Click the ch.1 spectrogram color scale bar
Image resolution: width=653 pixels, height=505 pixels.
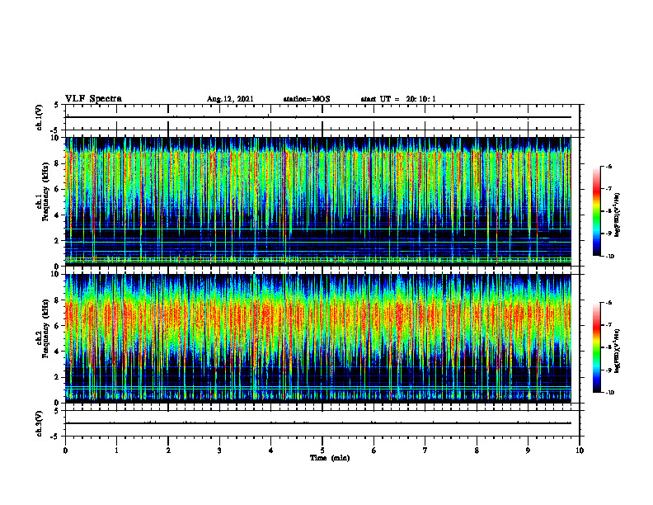point(596,211)
